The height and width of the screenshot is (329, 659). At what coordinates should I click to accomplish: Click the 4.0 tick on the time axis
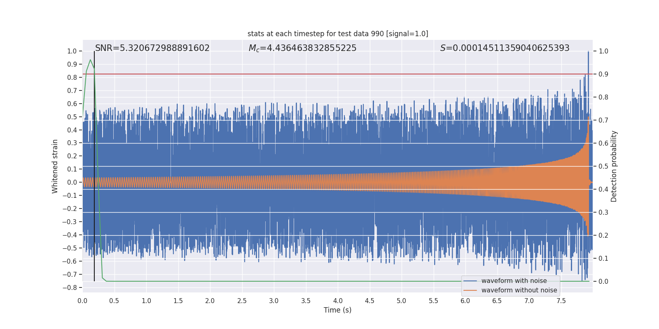(x=338, y=301)
